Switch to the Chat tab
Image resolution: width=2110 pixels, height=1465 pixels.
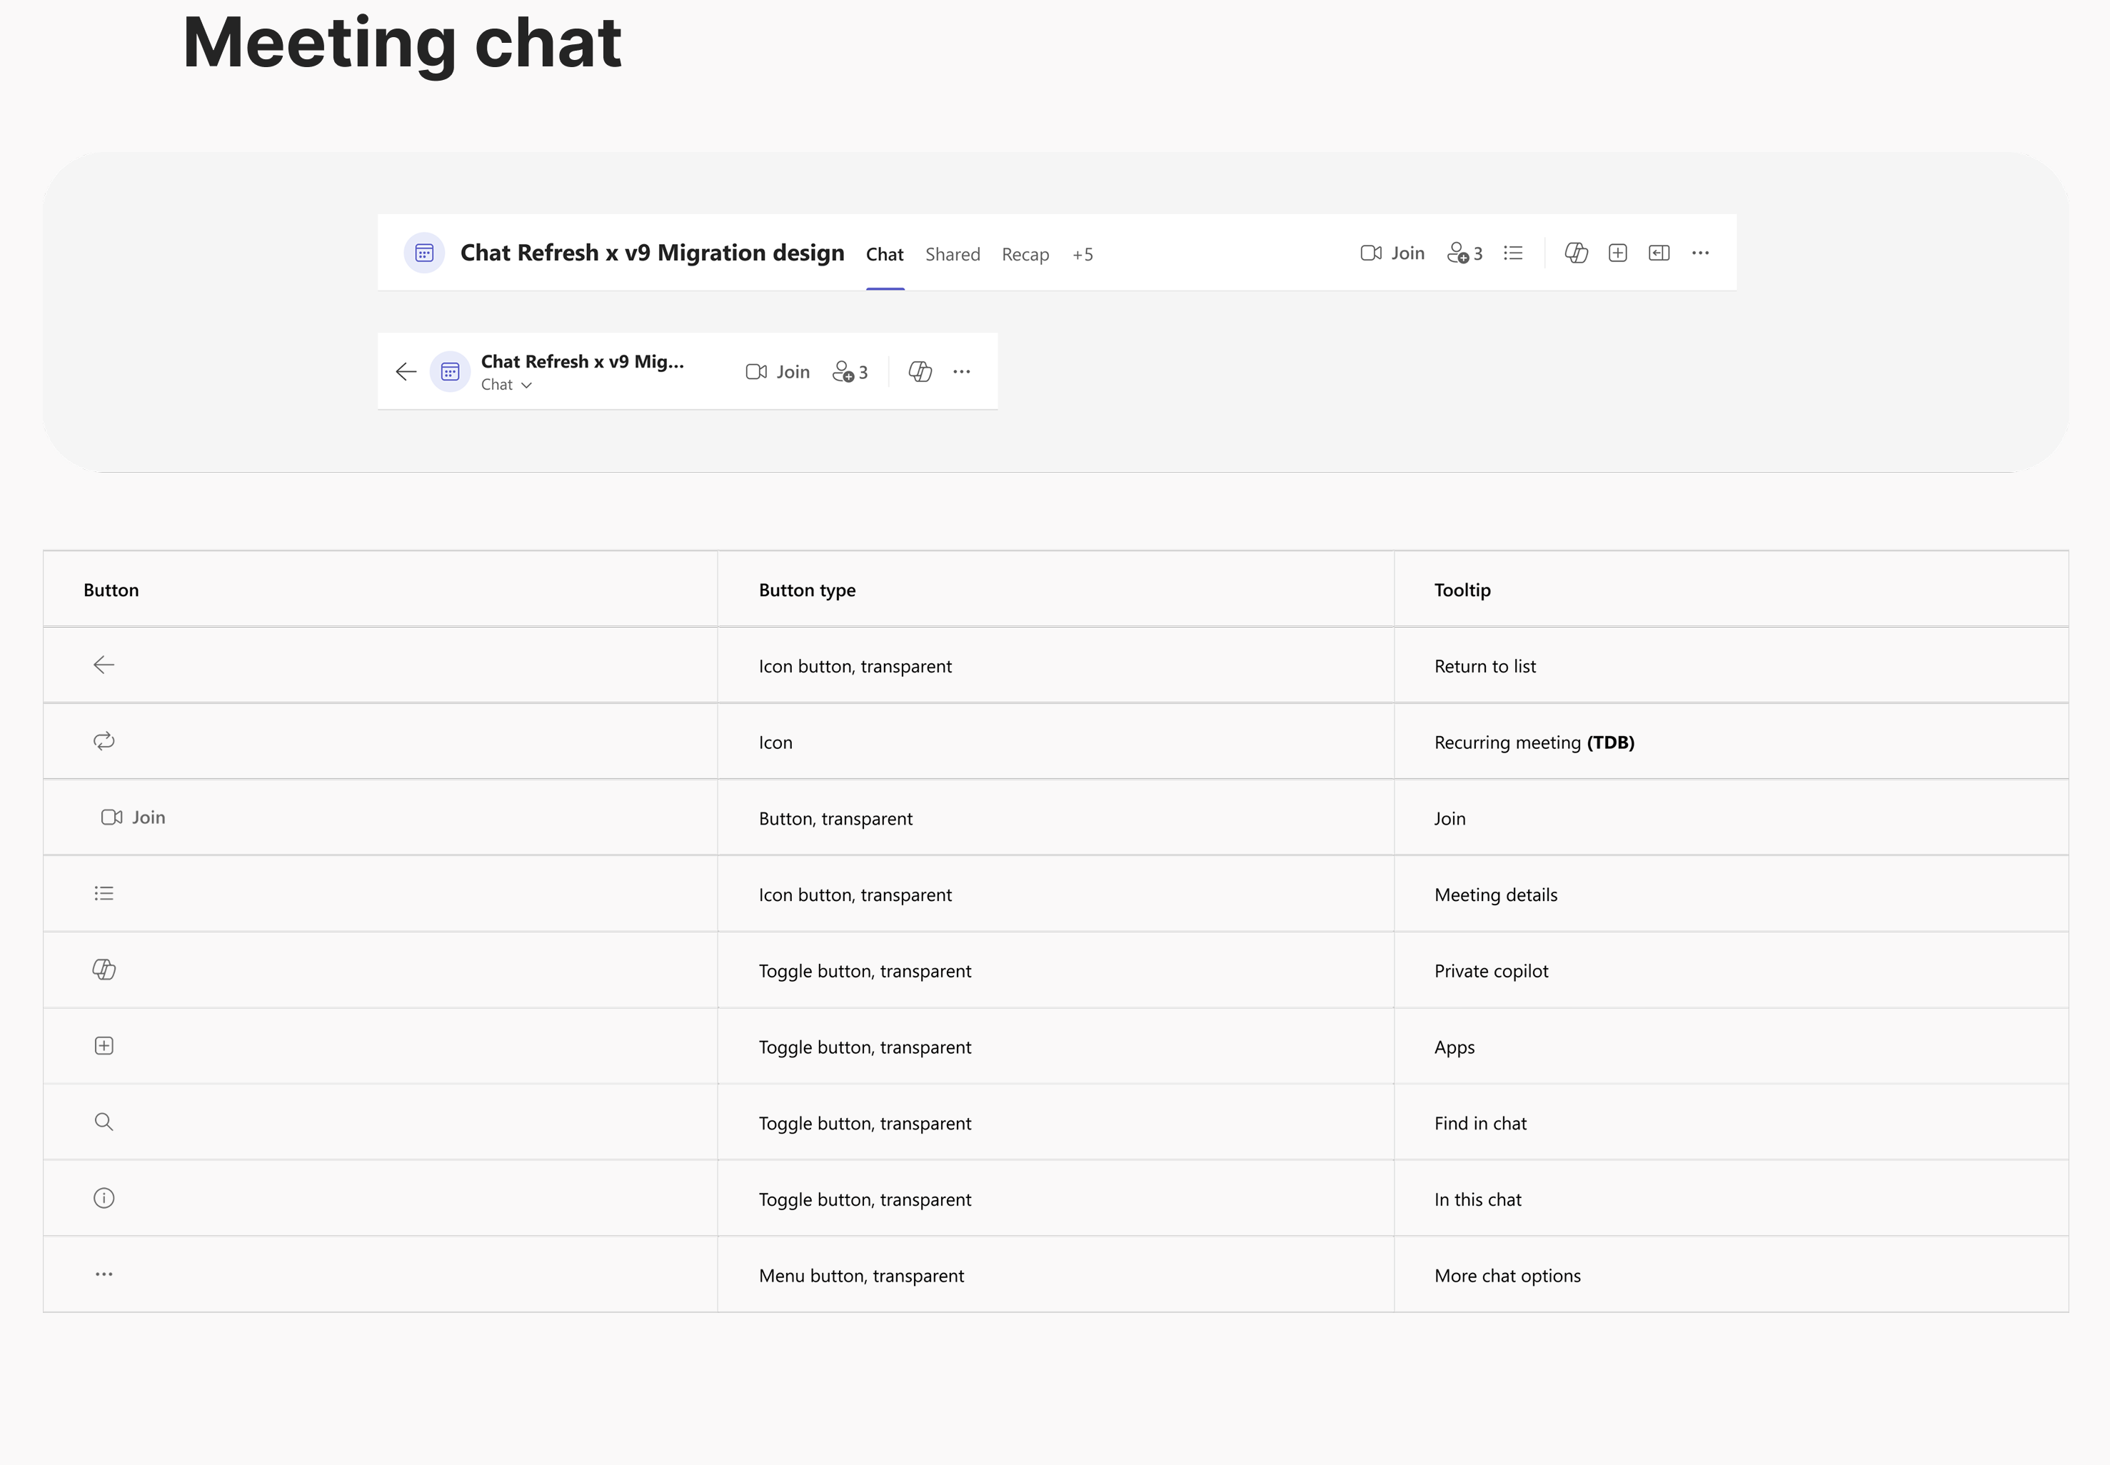(x=885, y=254)
